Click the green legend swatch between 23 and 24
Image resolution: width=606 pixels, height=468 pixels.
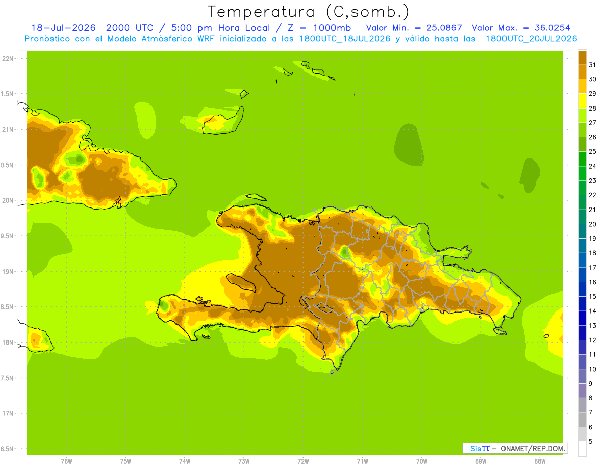(582, 173)
